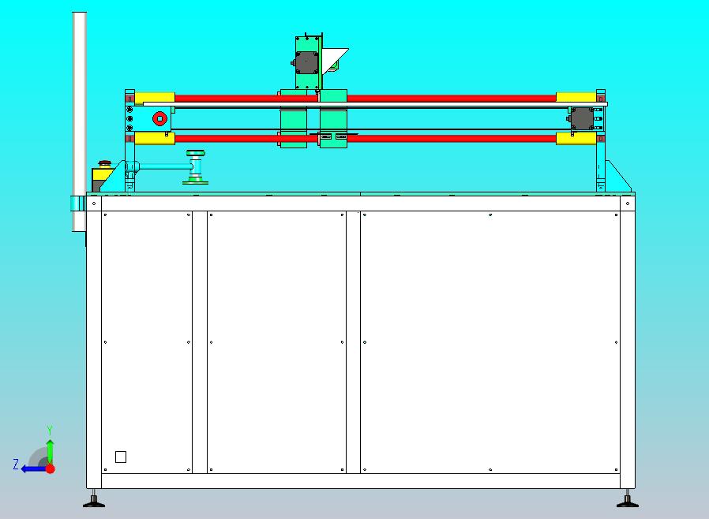Select the left cabinet door panel
Viewport: 709px width, 519px height.
click(147, 342)
